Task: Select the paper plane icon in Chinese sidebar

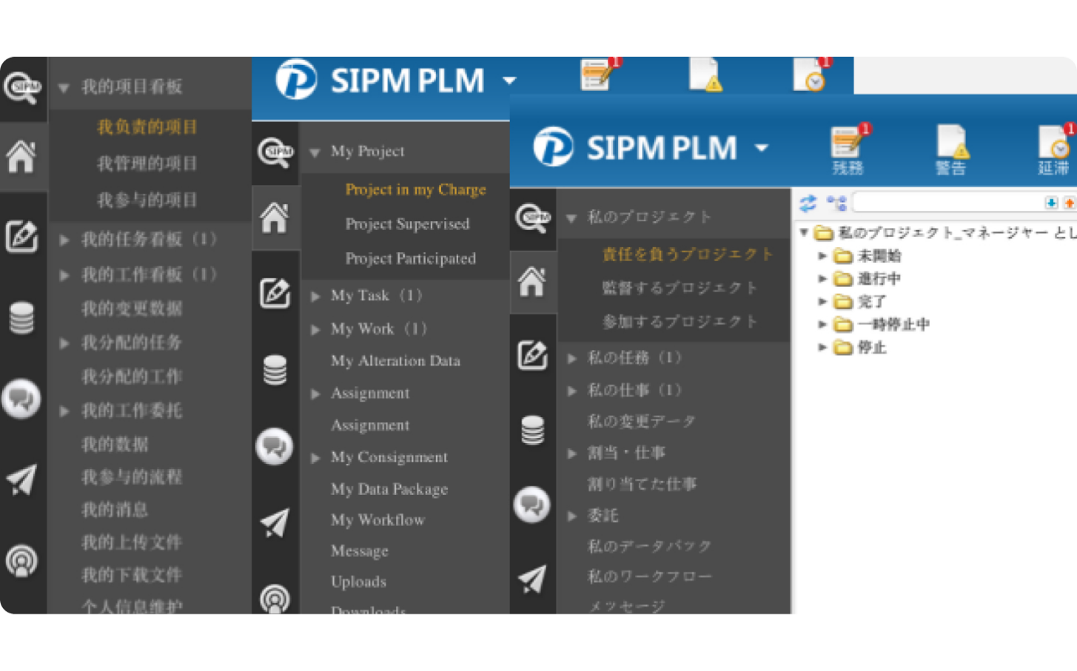Action: pyautogui.click(x=21, y=480)
